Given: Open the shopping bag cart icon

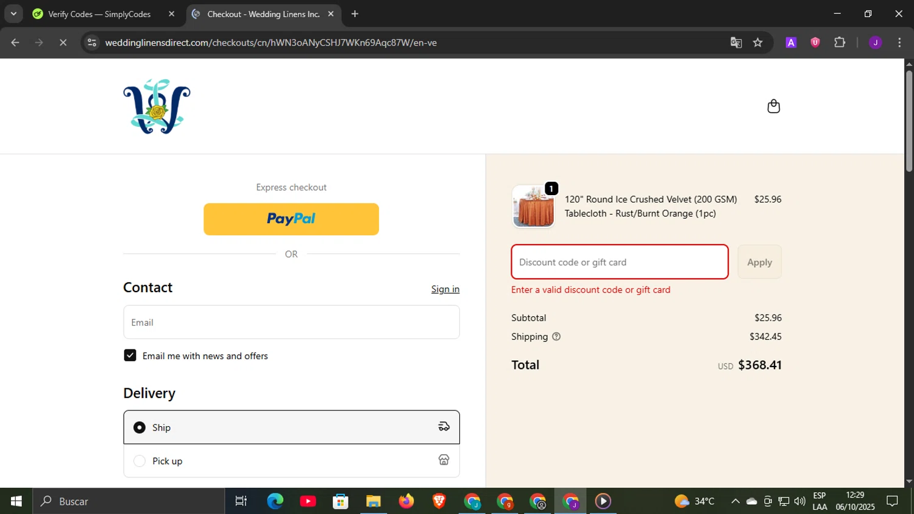Looking at the screenshot, I should pos(773,106).
